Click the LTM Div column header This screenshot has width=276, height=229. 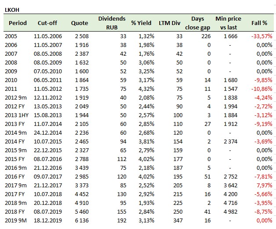169,23
